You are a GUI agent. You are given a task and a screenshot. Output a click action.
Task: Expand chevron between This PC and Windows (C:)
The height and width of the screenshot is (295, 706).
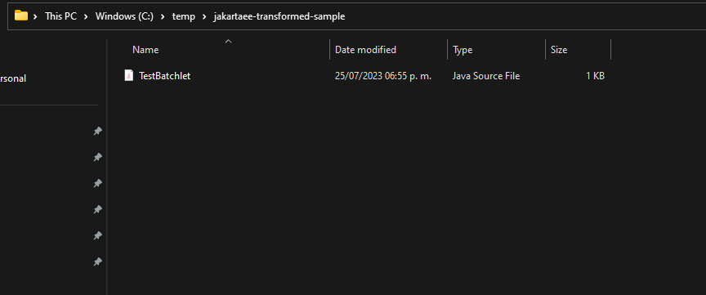click(x=86, y=16)
